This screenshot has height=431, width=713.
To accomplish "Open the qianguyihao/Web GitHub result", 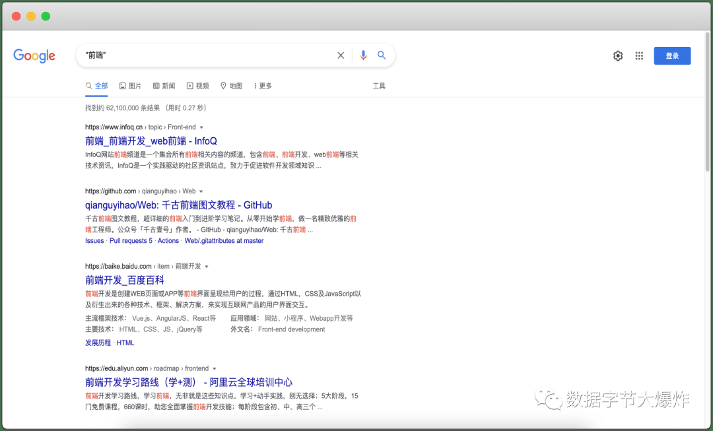I will 179,205.
